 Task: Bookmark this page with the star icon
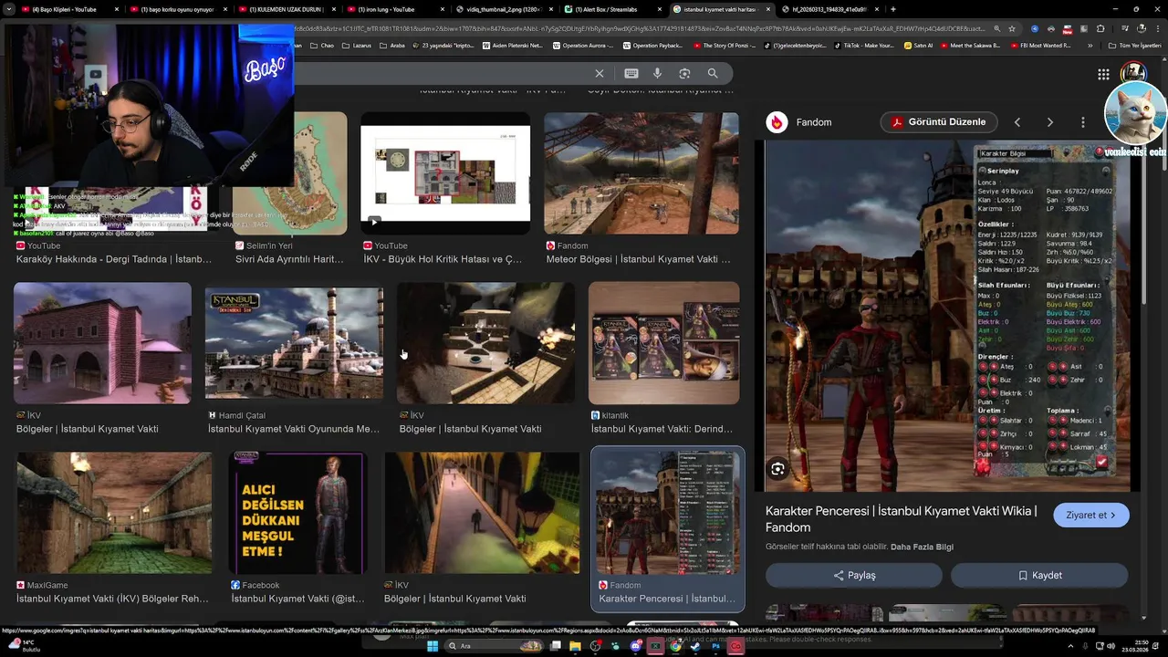[x=1011, y=28]
